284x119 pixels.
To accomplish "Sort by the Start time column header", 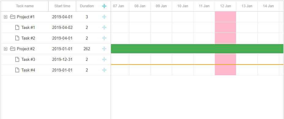I will tap(62, 6).
